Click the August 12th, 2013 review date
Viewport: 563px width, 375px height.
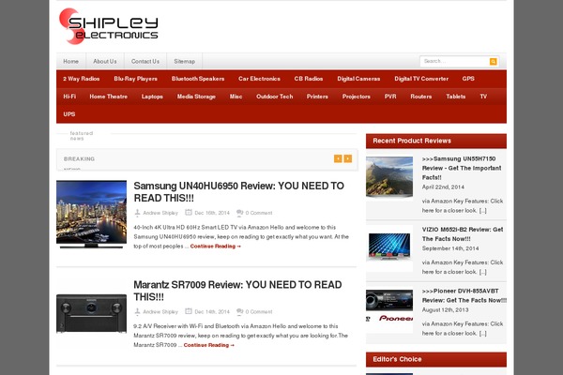[445, 309]
